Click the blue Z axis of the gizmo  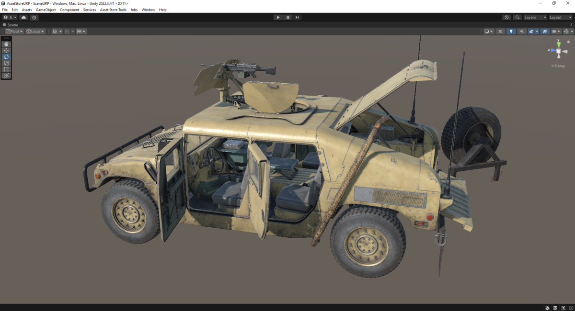point(552,50)
